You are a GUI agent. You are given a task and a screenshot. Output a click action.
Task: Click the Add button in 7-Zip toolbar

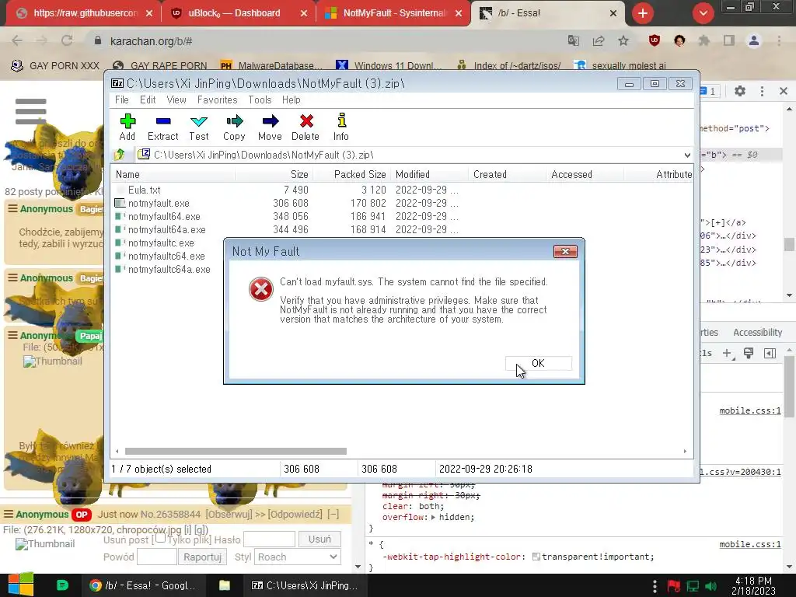(x=127, y=127)
